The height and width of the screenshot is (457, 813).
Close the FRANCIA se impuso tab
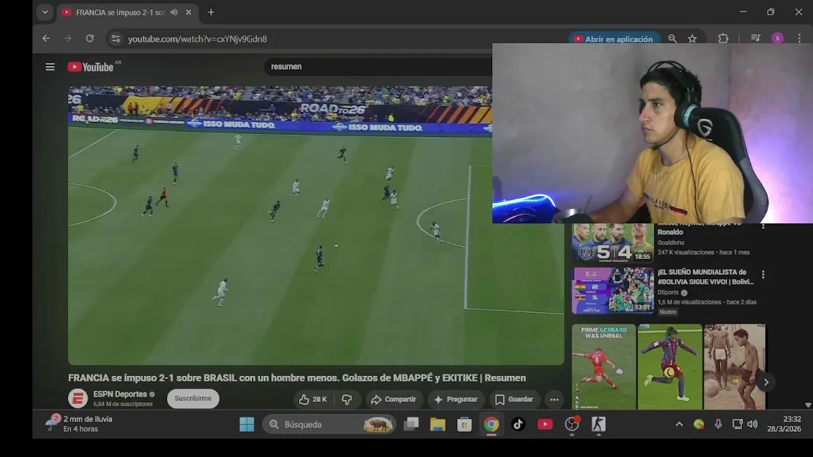[x=188, y=12]
